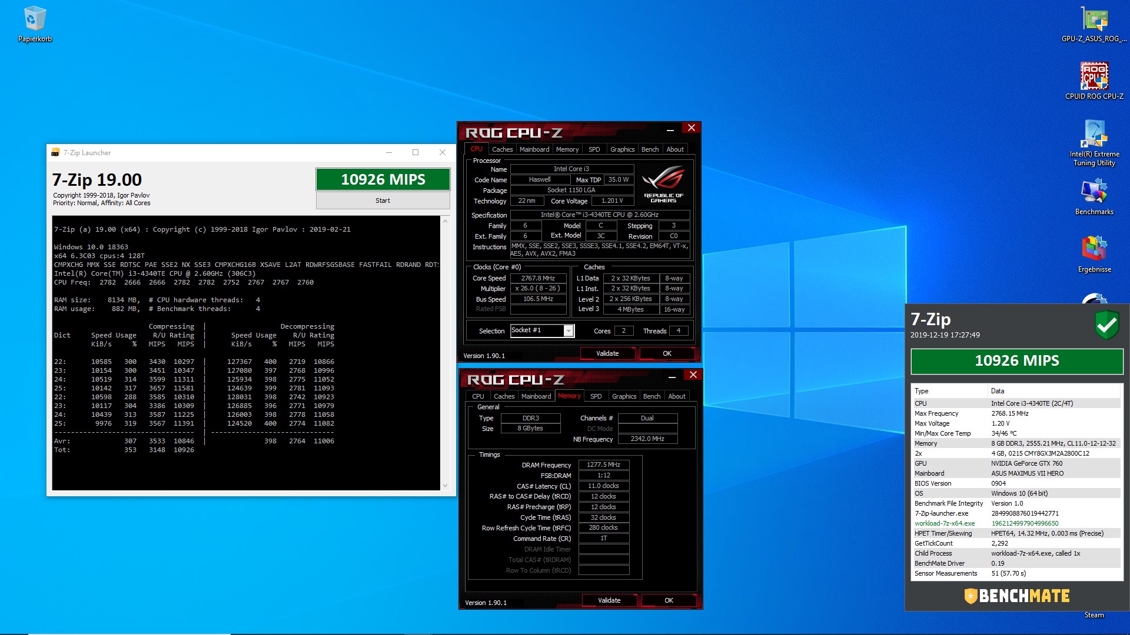Click Validate in the upper CPU-Z window
This screenshot has height=635, width=1130.
pyautogui.click(x=607, y=353)
